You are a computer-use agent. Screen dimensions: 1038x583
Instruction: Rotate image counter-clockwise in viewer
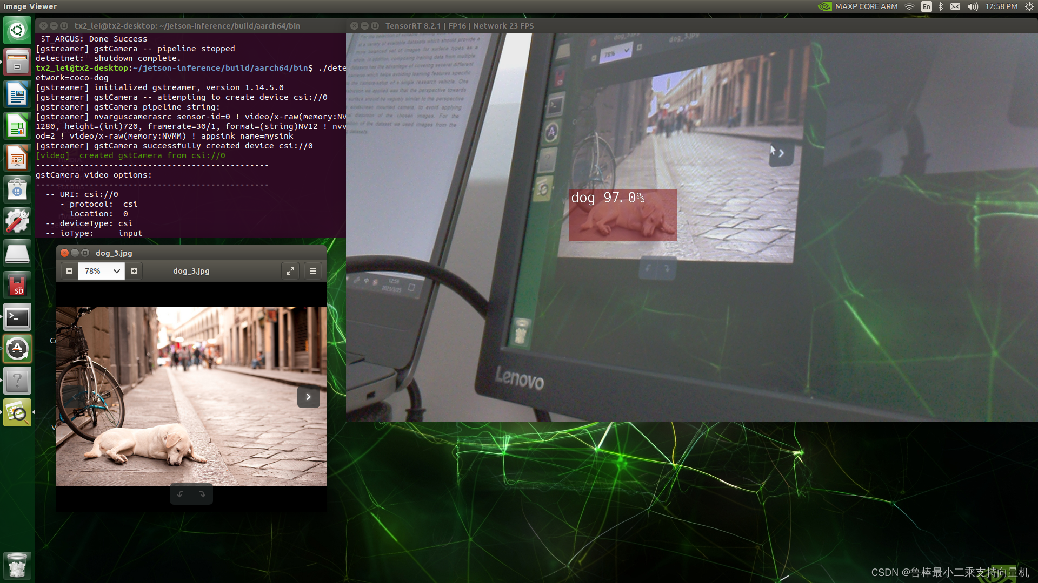pyautogui.click(x=181, y=494)
